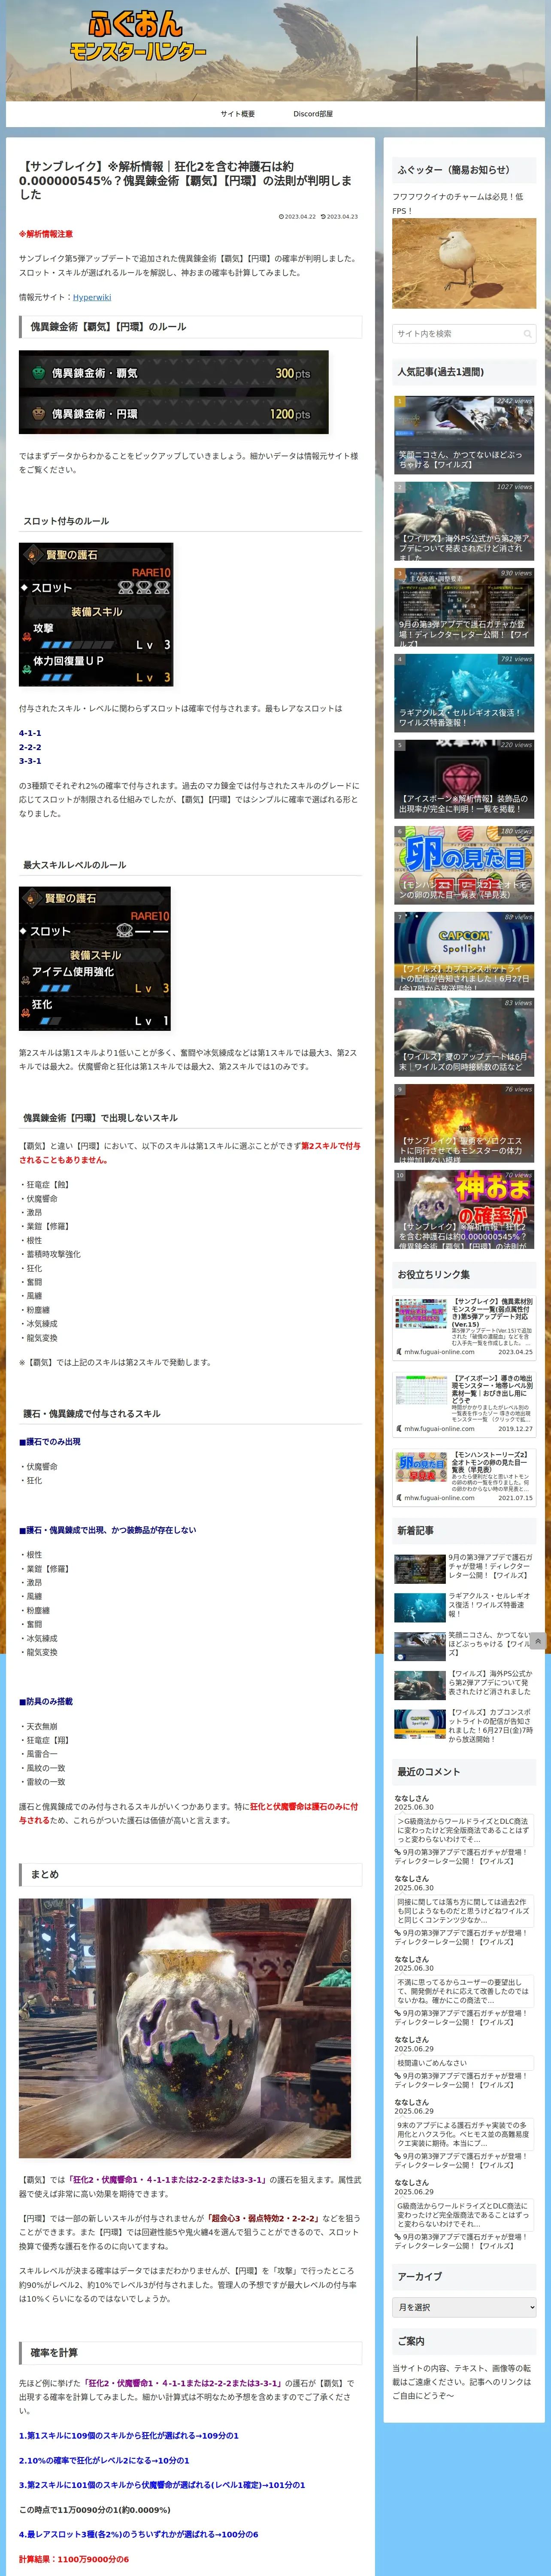Open new article ラギアクルス・セルレギオス復活
Image resolution: width=551 pixels, height=2576 pixels.
[x=464, y=1606]
